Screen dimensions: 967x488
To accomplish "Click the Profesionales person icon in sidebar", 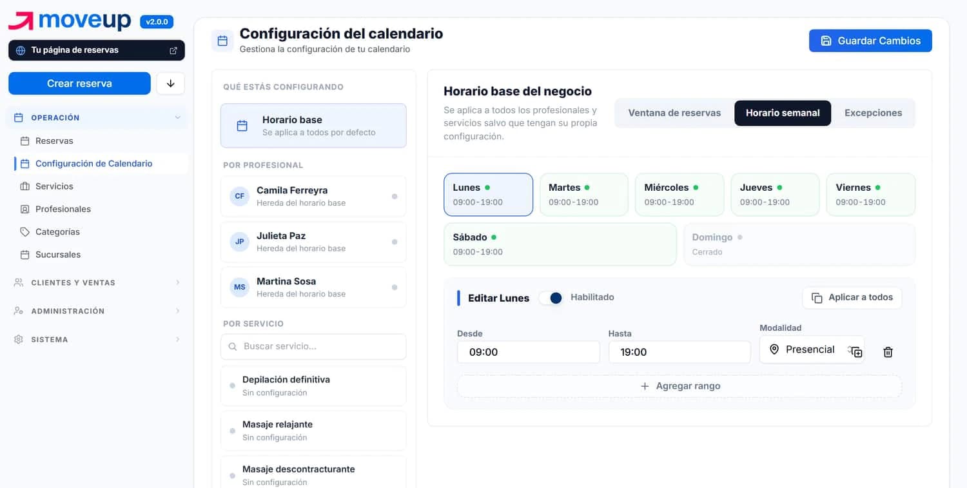I will coord(25,209).
